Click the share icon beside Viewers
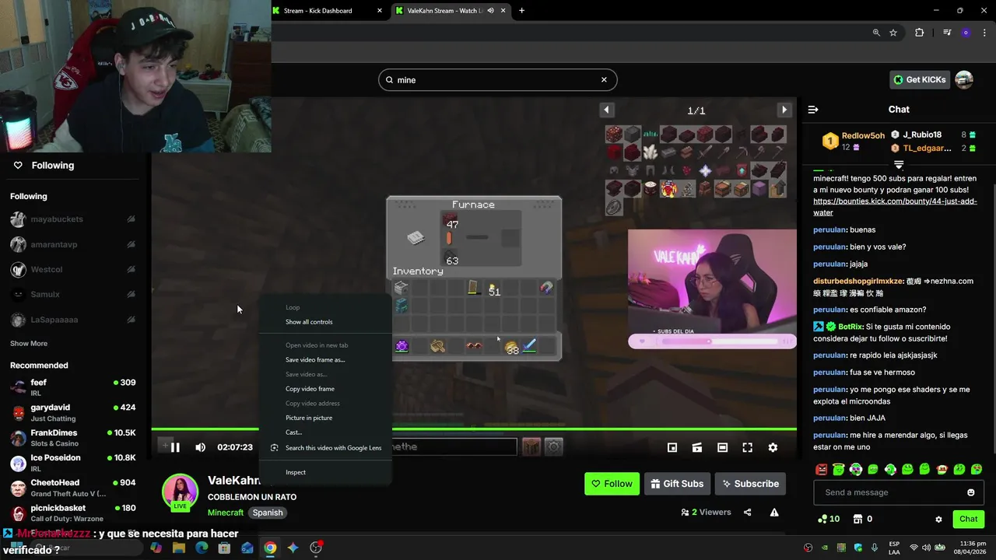Viewport: 996px width, 560px height. tap(748, 512)
